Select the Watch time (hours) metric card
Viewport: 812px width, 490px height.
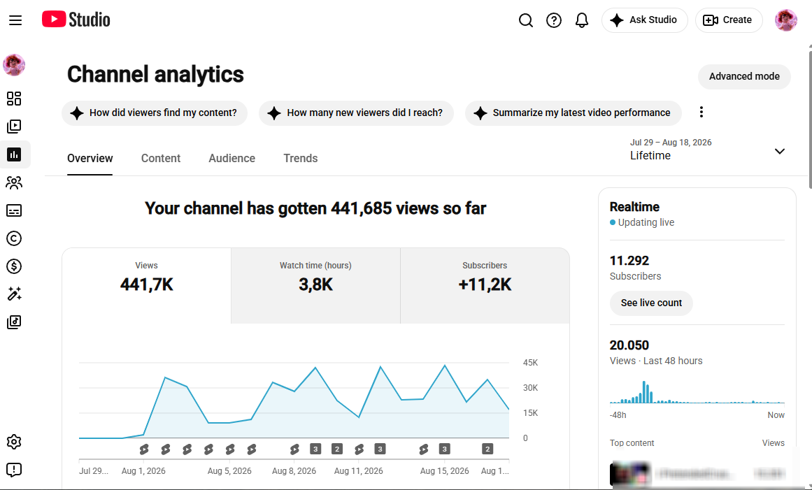coord(316,286)
